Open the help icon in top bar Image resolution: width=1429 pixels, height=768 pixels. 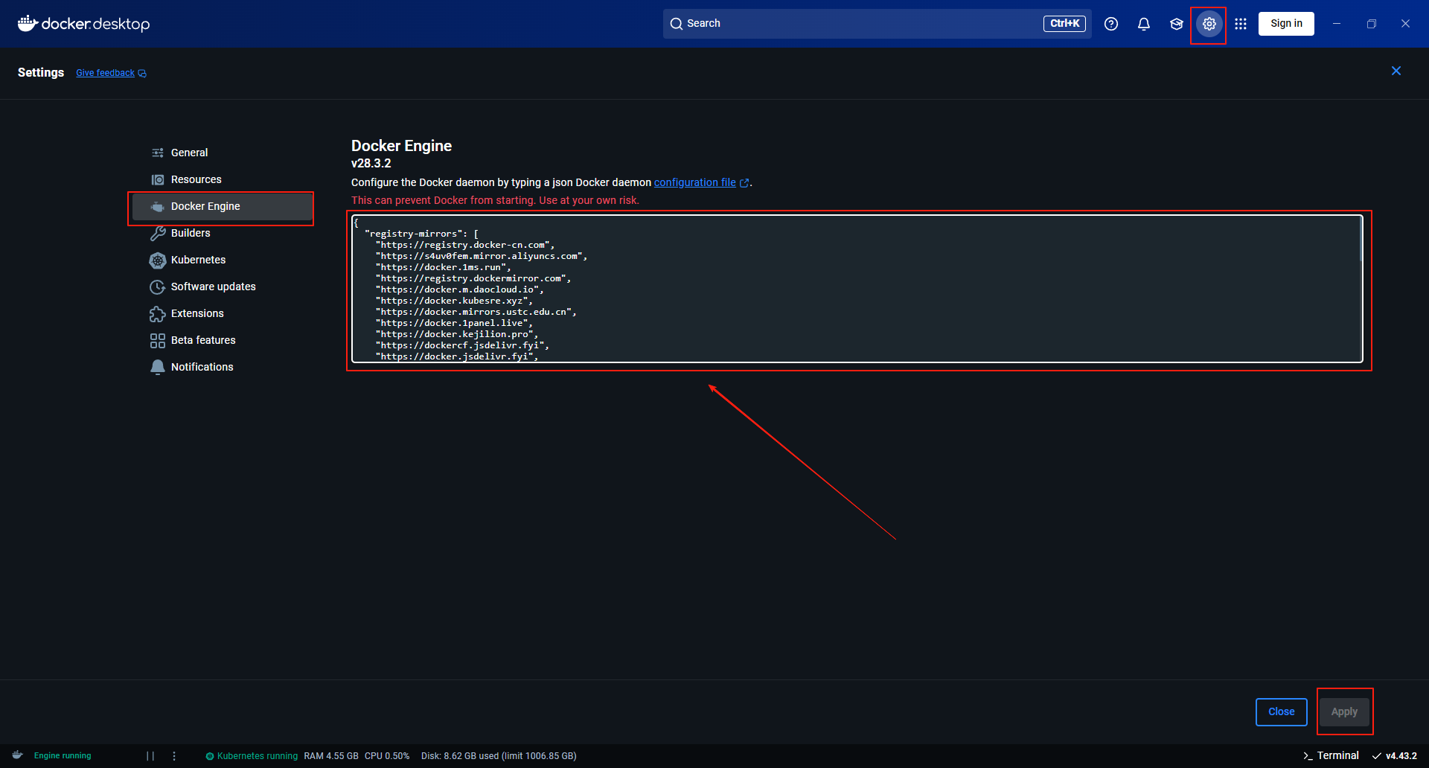1111,24
